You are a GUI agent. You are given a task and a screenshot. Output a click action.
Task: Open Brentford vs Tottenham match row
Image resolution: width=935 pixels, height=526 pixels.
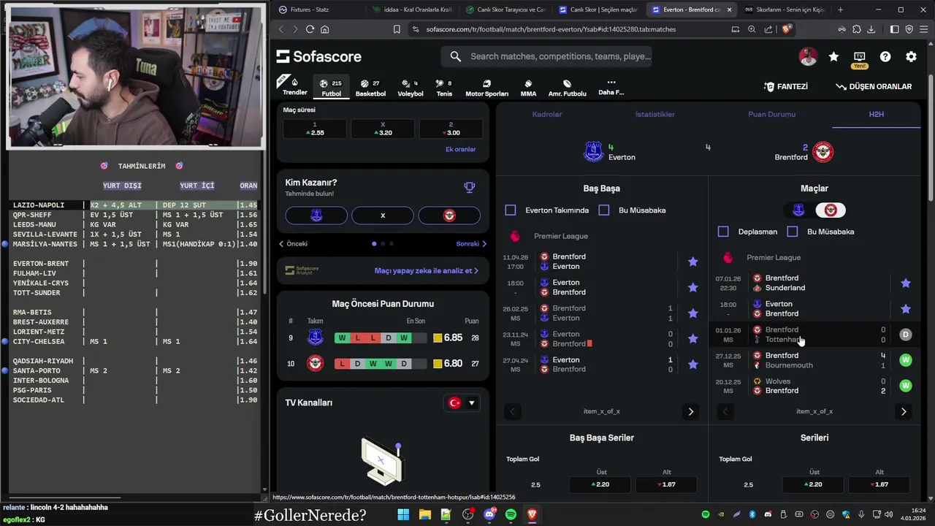814,335
